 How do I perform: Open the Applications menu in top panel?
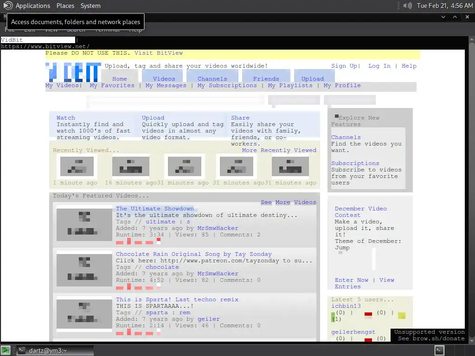[x=33, y=6]
